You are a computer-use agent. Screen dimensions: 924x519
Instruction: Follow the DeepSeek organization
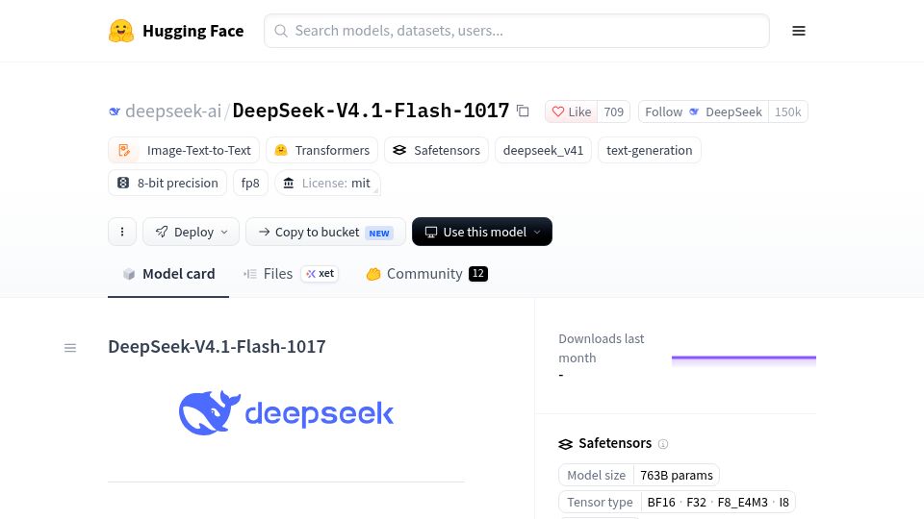(703, 111)
